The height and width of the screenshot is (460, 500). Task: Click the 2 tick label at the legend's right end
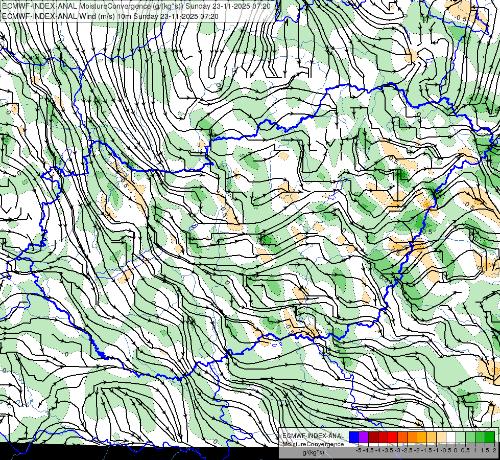coord(494,450)
